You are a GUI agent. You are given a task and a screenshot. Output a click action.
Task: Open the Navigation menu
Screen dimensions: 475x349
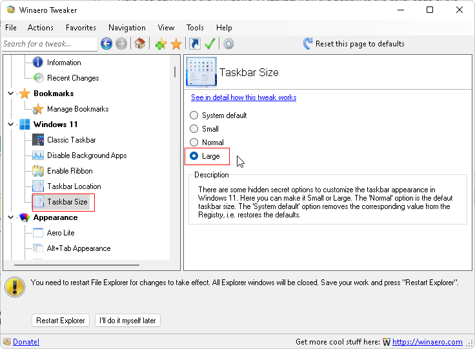(x=127, y=28)
